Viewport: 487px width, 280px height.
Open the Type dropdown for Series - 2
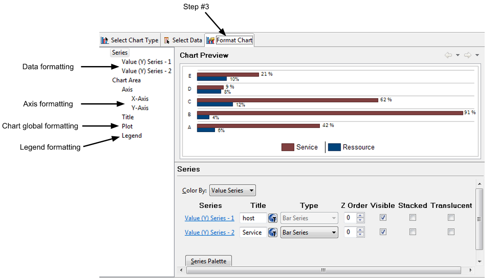pos(309,233)
